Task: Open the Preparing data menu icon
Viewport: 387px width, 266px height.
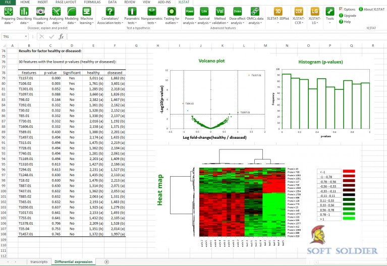Action: click(9, 12)
